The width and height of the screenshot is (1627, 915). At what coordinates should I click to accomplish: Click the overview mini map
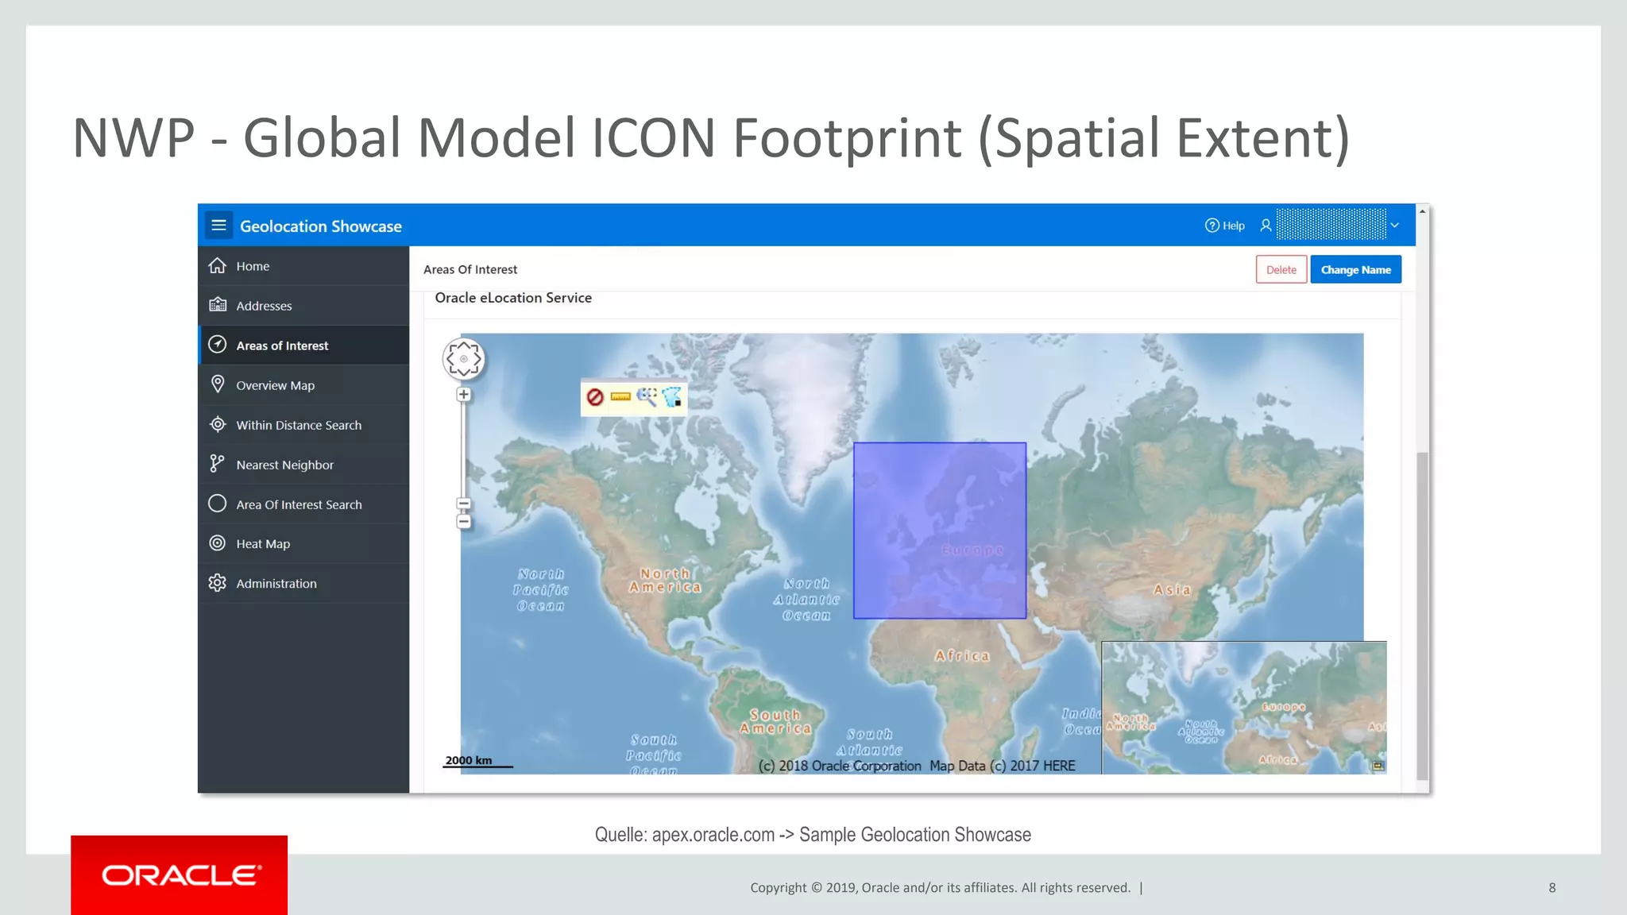point(1244,708)
